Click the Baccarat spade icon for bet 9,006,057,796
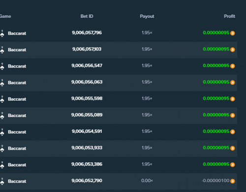The height and width of the screenshot is (192, 246). [x=2, y=34]
